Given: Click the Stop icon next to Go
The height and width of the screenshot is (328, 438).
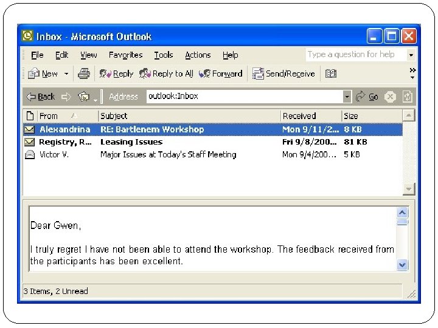Looking at the screenshot, I should click(390, 97).
